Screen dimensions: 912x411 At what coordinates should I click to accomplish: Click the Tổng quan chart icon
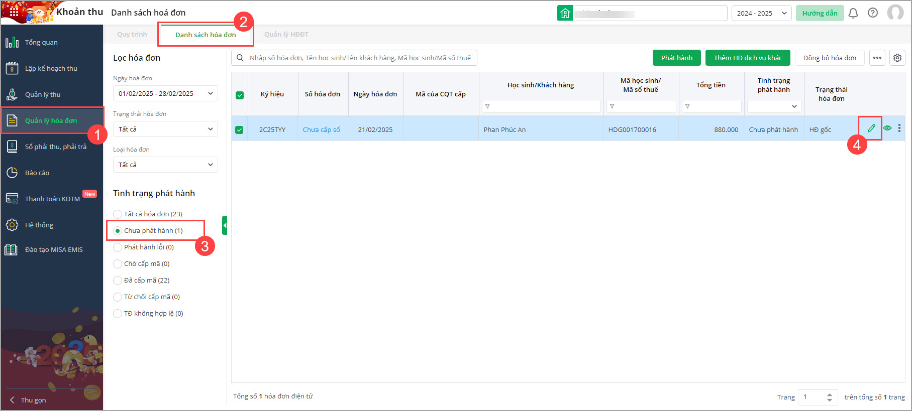click(x=12, y=42)
